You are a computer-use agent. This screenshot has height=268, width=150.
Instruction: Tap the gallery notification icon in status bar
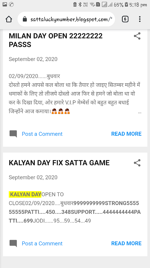coord(5,5)
